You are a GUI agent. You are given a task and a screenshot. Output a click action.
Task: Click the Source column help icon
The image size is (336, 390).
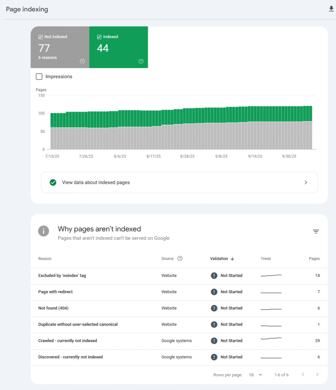[180, 259]
